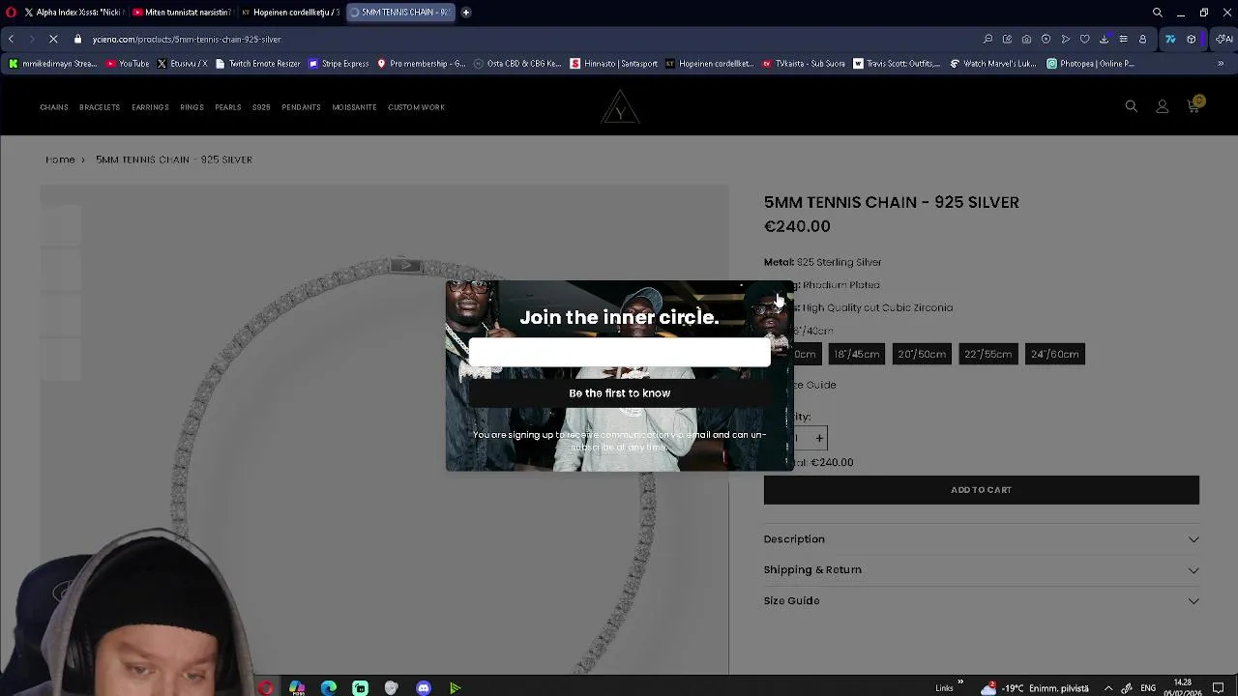Click the find-in-page toolbar icon
The width and height of the screenshot is (1238, 696).
[x=987, y=39]
